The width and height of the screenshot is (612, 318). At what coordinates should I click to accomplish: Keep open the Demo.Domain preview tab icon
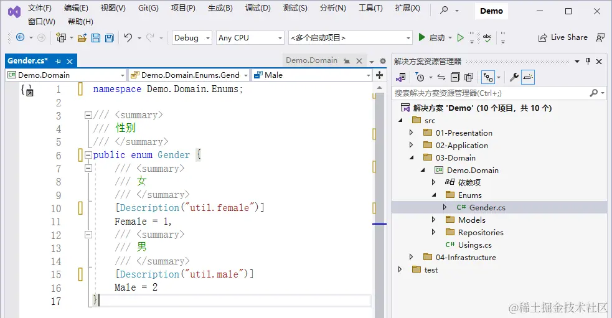point(347,61)
